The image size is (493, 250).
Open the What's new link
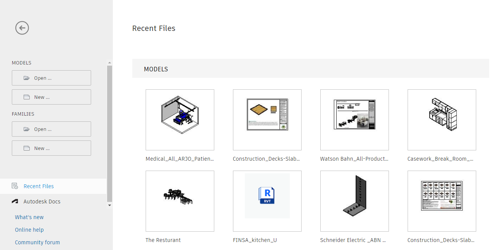point(29,217)
